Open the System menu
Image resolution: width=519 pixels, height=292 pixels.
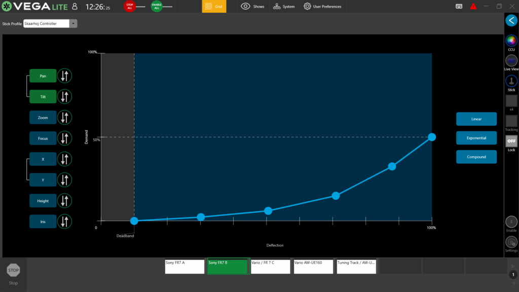point(284,6)
